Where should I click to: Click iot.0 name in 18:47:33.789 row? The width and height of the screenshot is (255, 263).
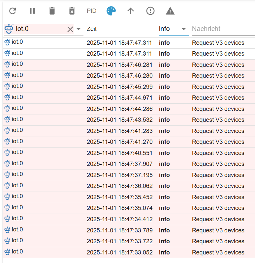point(17,229)
